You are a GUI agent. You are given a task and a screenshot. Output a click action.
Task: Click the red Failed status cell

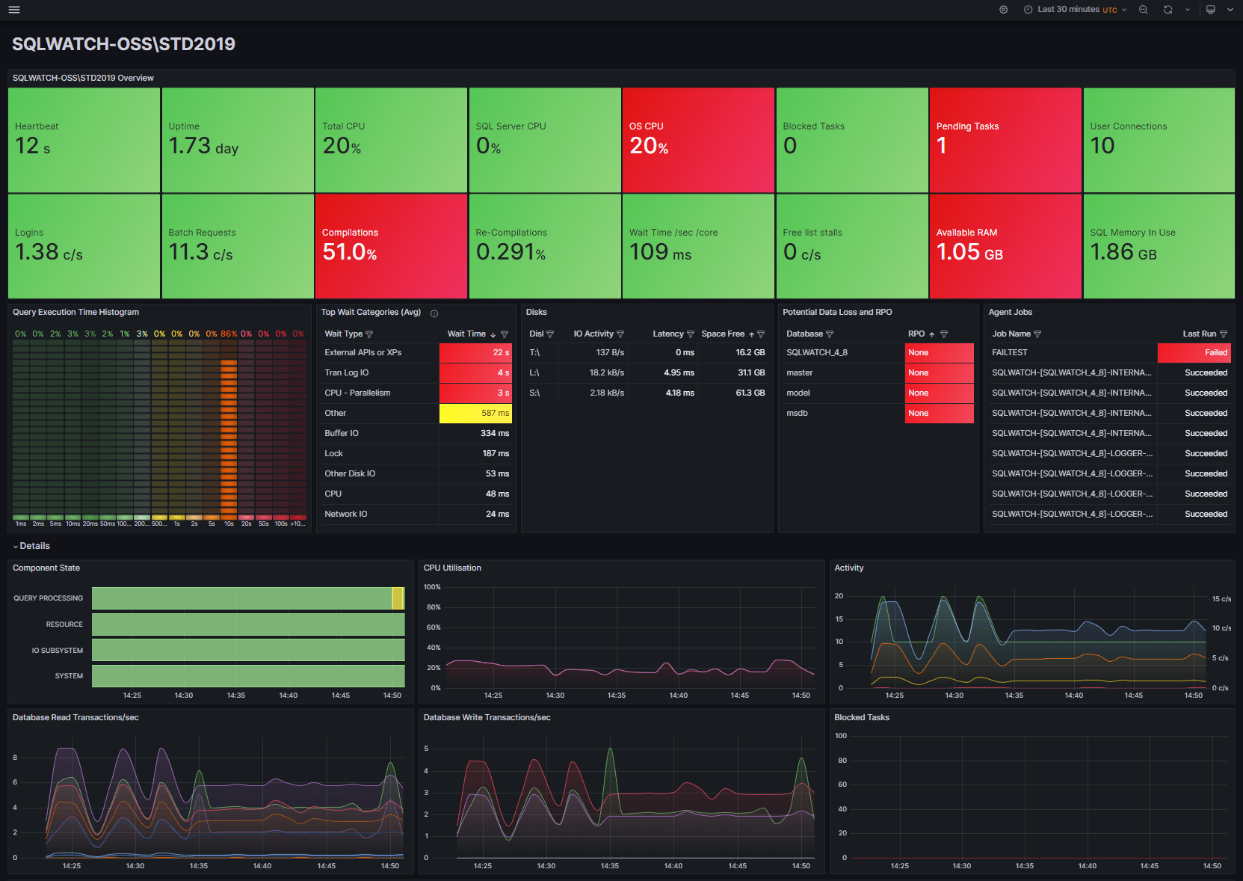pos(1194,353)
